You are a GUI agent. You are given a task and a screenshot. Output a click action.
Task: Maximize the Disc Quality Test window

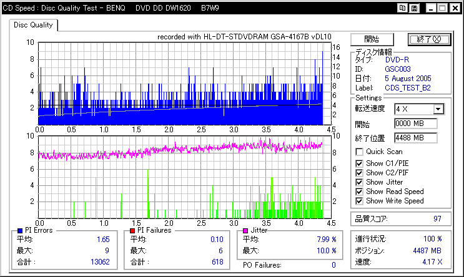(x=442, y=8)
